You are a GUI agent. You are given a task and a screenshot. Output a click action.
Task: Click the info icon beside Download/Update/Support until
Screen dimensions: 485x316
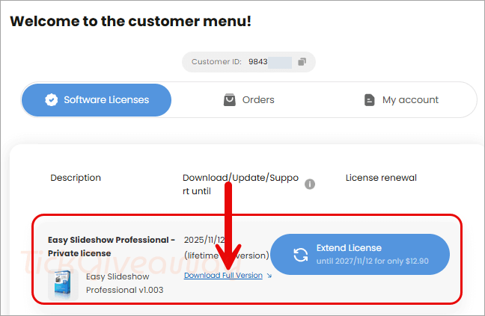(310, 185)
